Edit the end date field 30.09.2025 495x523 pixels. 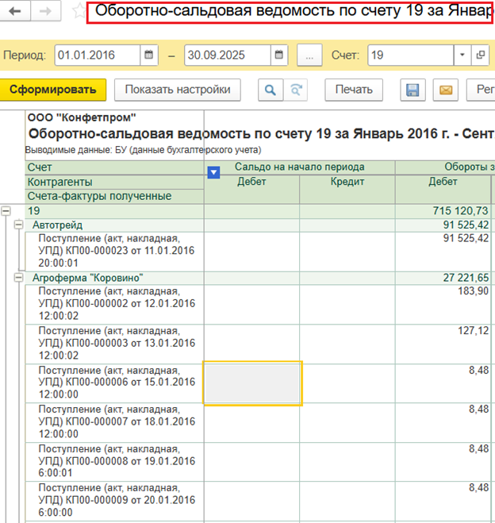tap(228, 55)
